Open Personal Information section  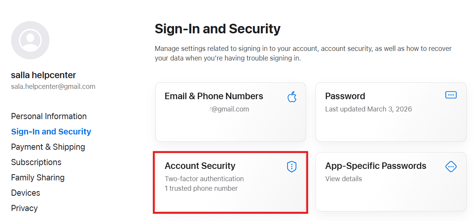click(x=49, y=116)
